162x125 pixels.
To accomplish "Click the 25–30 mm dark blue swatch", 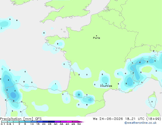I will pyautogui.click(x=52, y=122).
